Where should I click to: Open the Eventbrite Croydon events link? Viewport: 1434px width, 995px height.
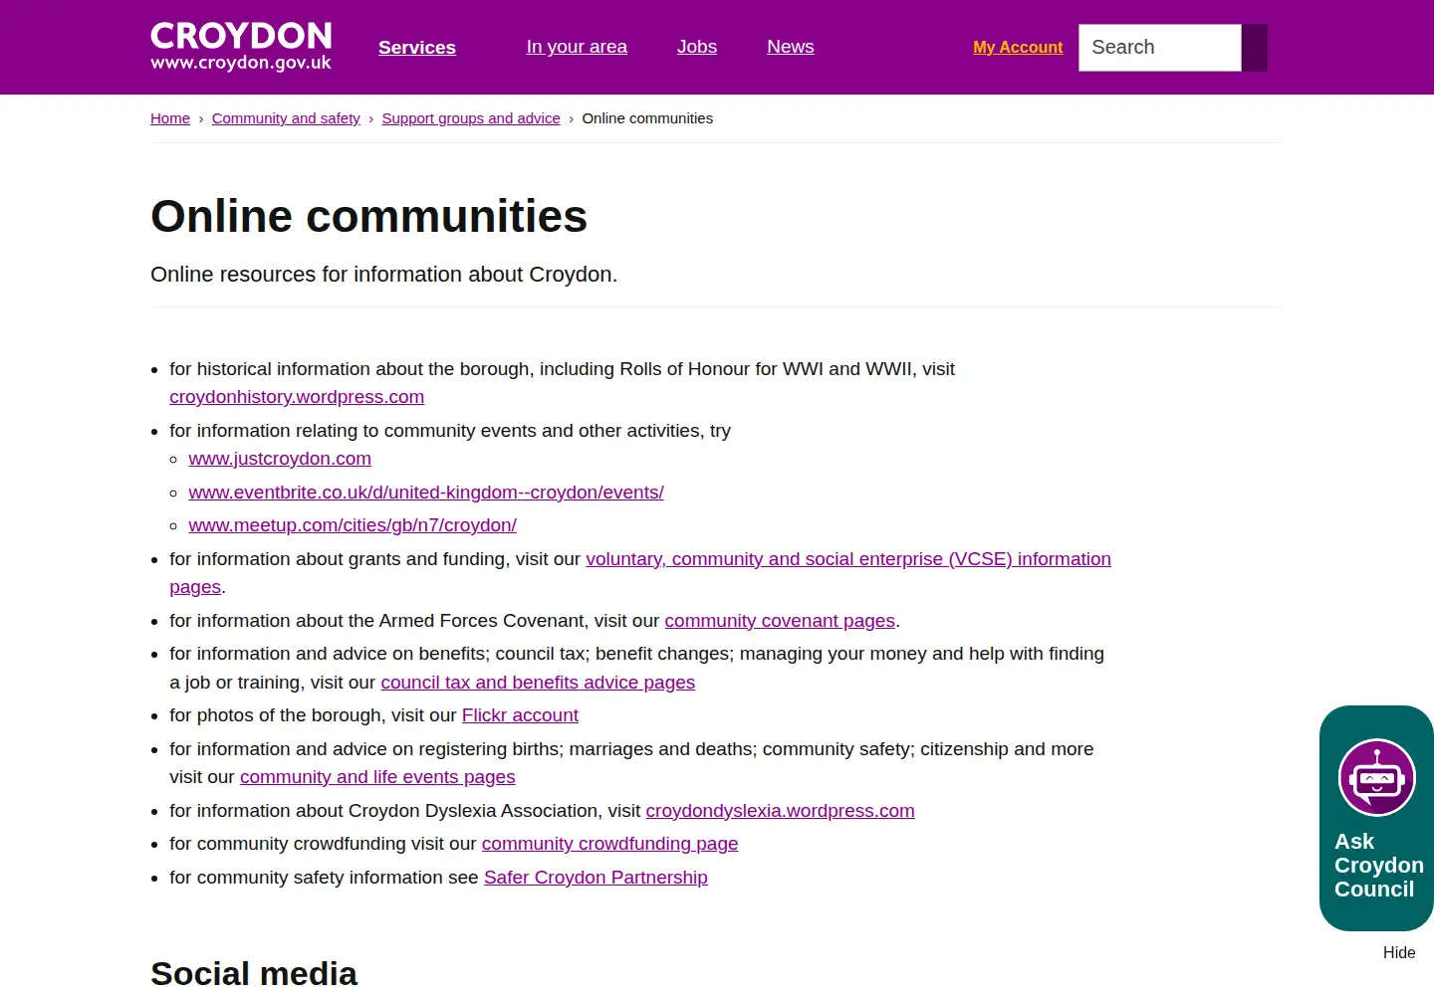pos(426,493)
